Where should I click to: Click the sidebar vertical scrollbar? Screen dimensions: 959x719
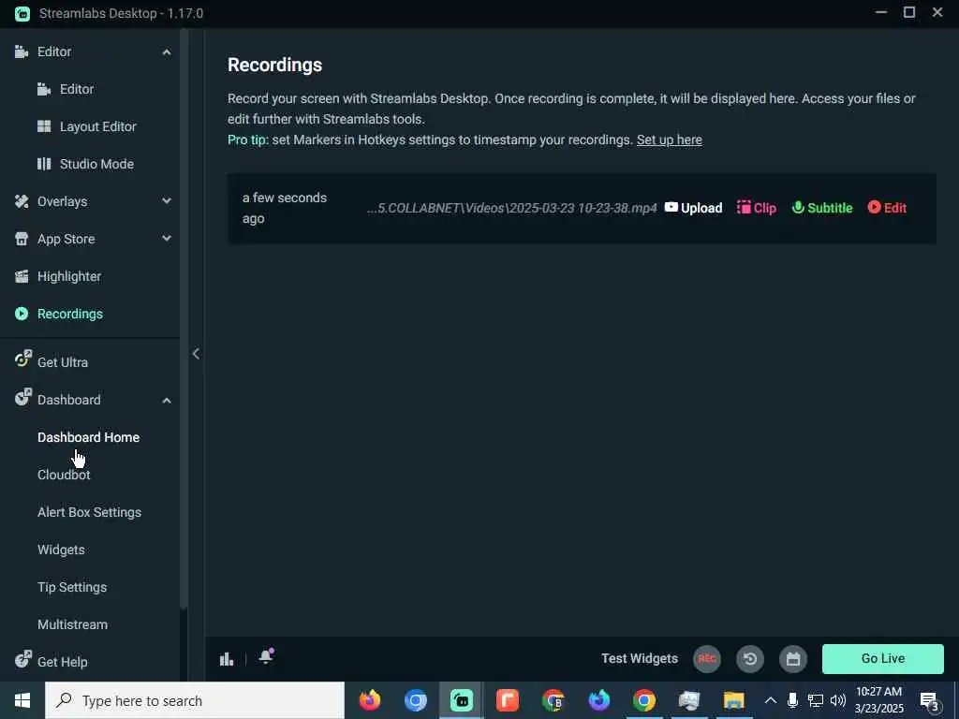pyautogui.click(x=184, y=318)
